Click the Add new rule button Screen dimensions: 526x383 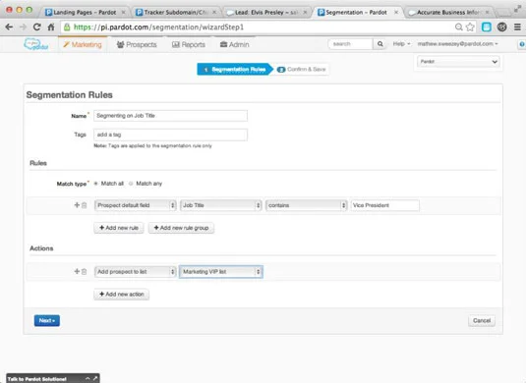click(x=119, y=228)
